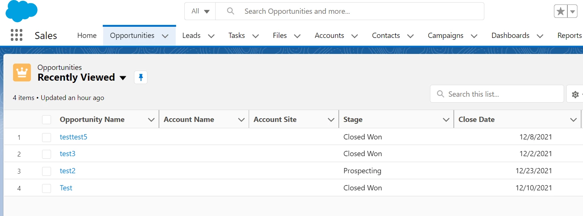
Task: Open the Test opportunity record
Action: (66, 188)
